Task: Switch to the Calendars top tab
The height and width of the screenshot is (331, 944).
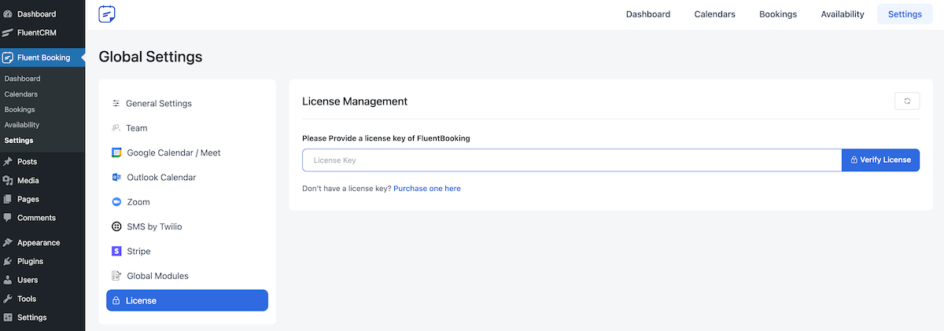Action: (714, 14)
